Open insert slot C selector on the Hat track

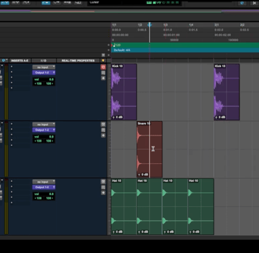coord(12,192)
